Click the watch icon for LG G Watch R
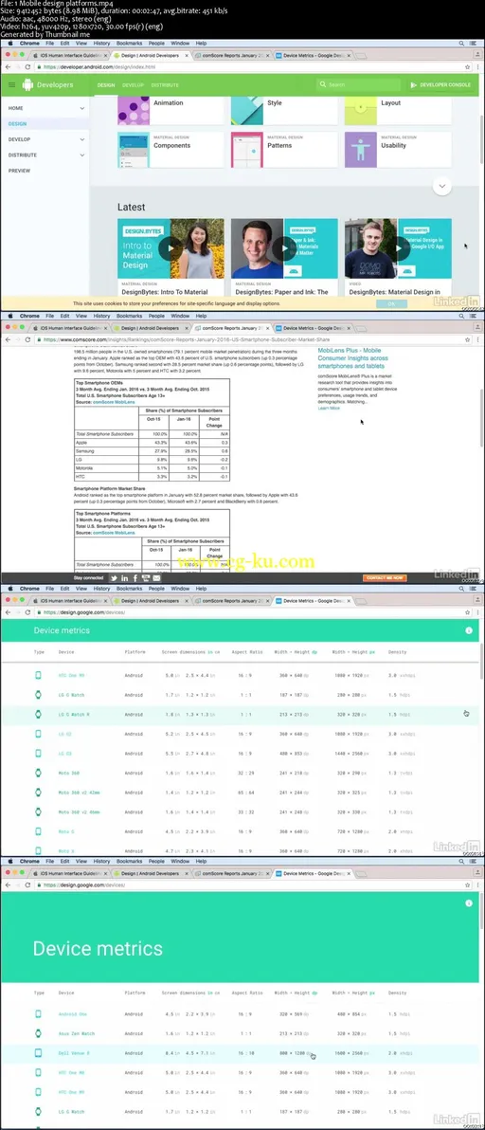Image resolution: width=485 pixels, height=1130 pixels. click(x=39, y=714)
